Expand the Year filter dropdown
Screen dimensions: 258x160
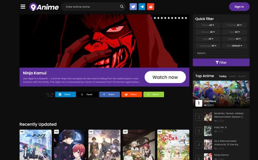pyautogui.click(x=234, y=32)
